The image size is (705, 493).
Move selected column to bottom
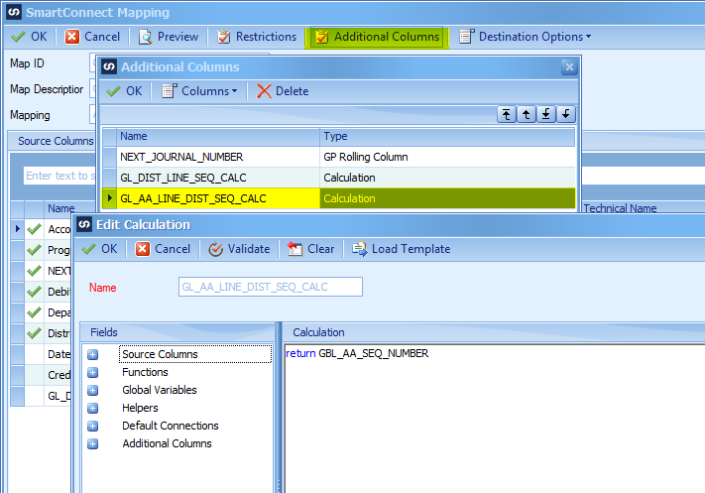tap(545, 114)
